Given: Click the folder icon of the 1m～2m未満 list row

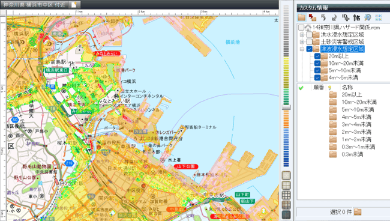Looking at the screenshot, I should click(x=333, y=139).
